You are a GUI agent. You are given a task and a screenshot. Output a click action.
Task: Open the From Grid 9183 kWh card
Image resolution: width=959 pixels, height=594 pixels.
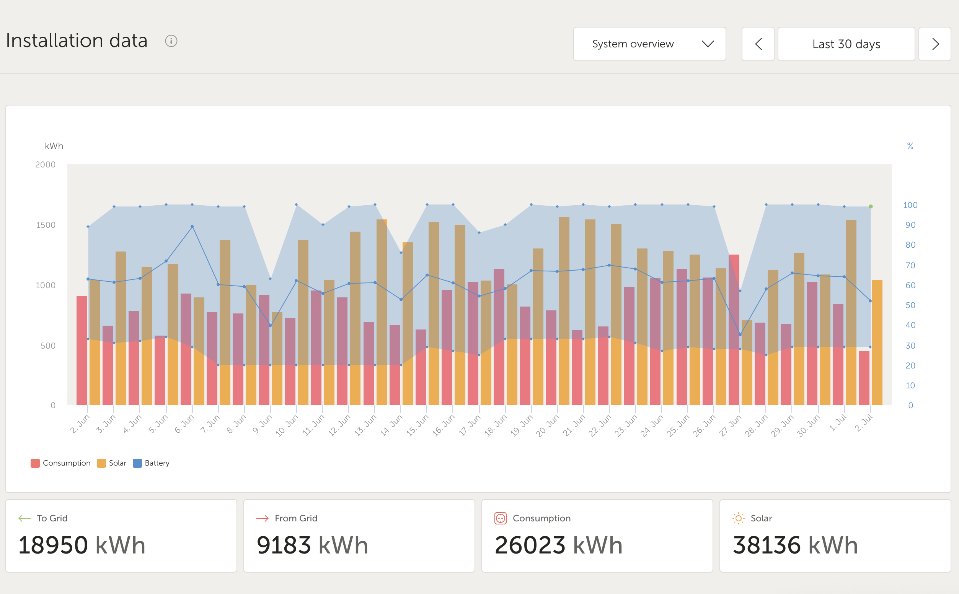tap(359, 536)
